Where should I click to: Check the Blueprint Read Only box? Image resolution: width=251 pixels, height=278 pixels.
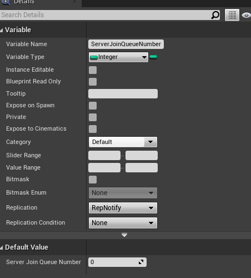[93, 82]
